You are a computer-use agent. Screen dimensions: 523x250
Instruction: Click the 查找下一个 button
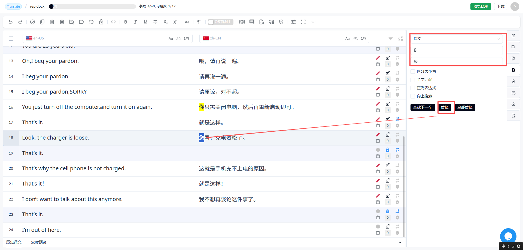click(422, 107)
